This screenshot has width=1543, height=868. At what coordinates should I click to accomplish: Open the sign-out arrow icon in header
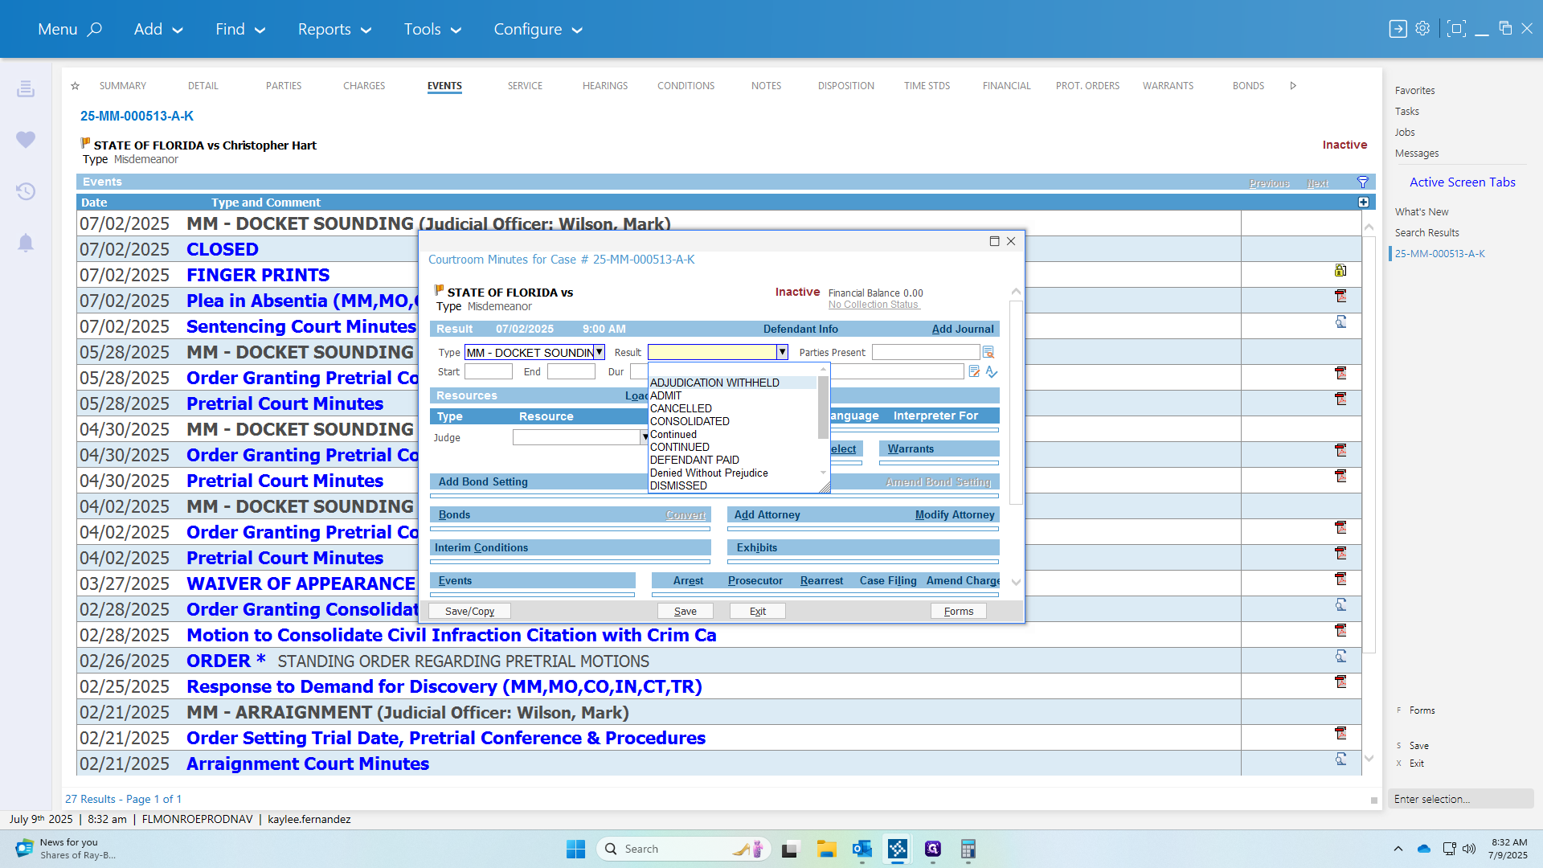click(x=1398, y=29)
